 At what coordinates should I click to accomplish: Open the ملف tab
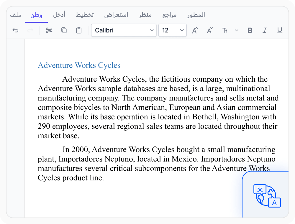click(x=16, y=15)
